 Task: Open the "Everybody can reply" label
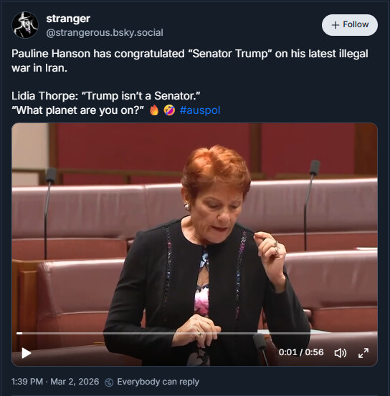pyautogui.click(x=158, y=382)
